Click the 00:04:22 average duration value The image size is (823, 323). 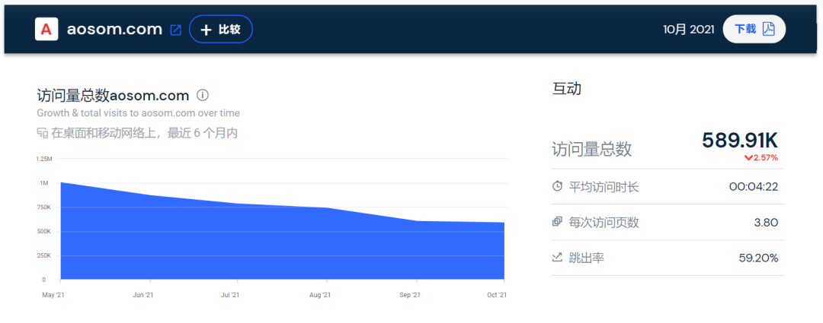click(x=754, y=186)
